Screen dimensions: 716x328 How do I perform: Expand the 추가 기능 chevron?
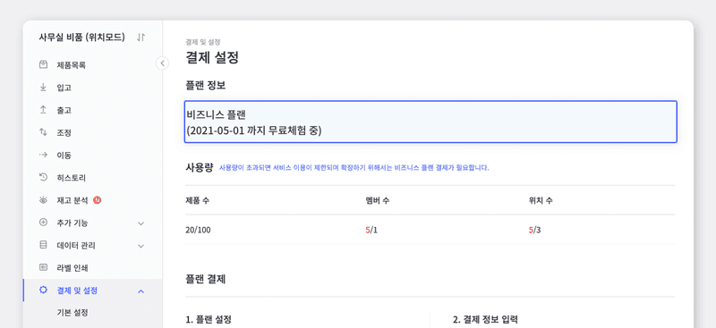click(x=141, y=223)
